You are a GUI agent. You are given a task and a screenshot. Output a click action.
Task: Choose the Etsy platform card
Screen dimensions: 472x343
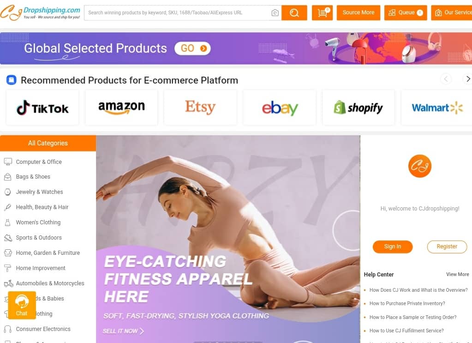200,108
